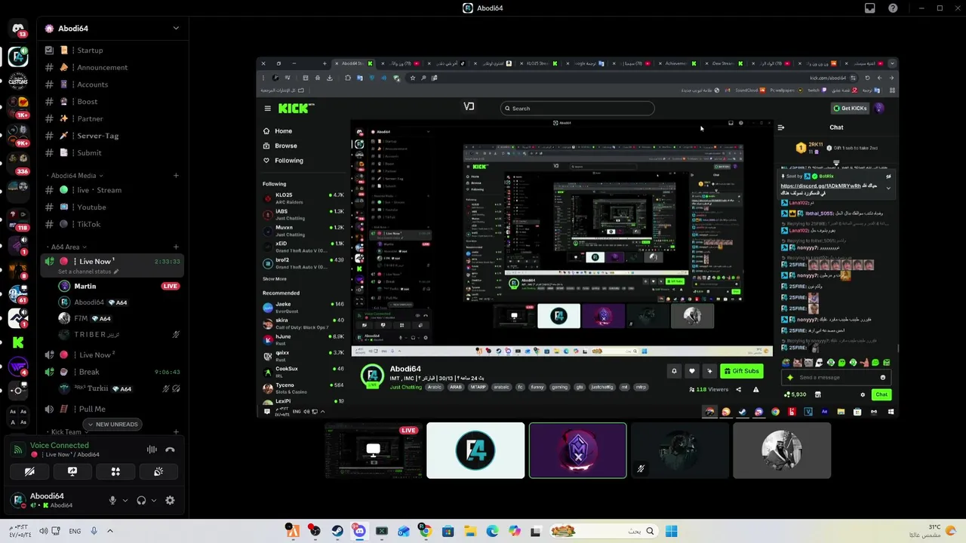Disconnect from voice with the hang-up icon
966x543 pixels.
170,449
